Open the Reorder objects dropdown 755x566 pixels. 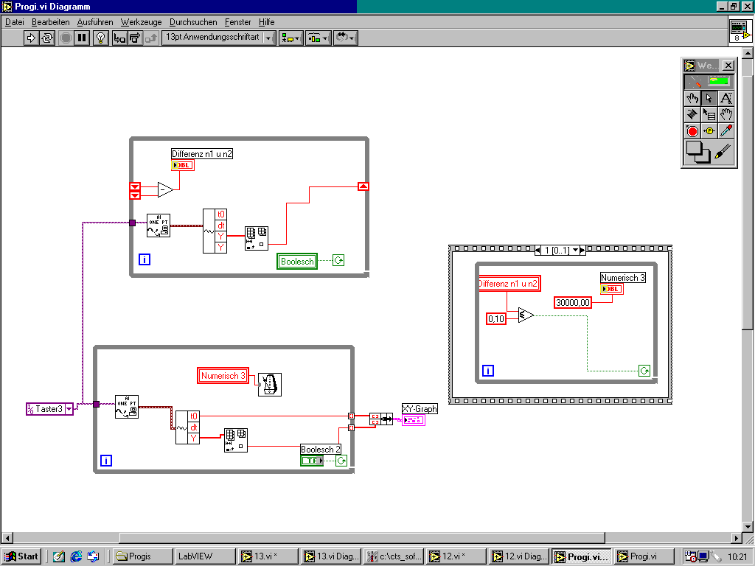(x=346, y=38)
